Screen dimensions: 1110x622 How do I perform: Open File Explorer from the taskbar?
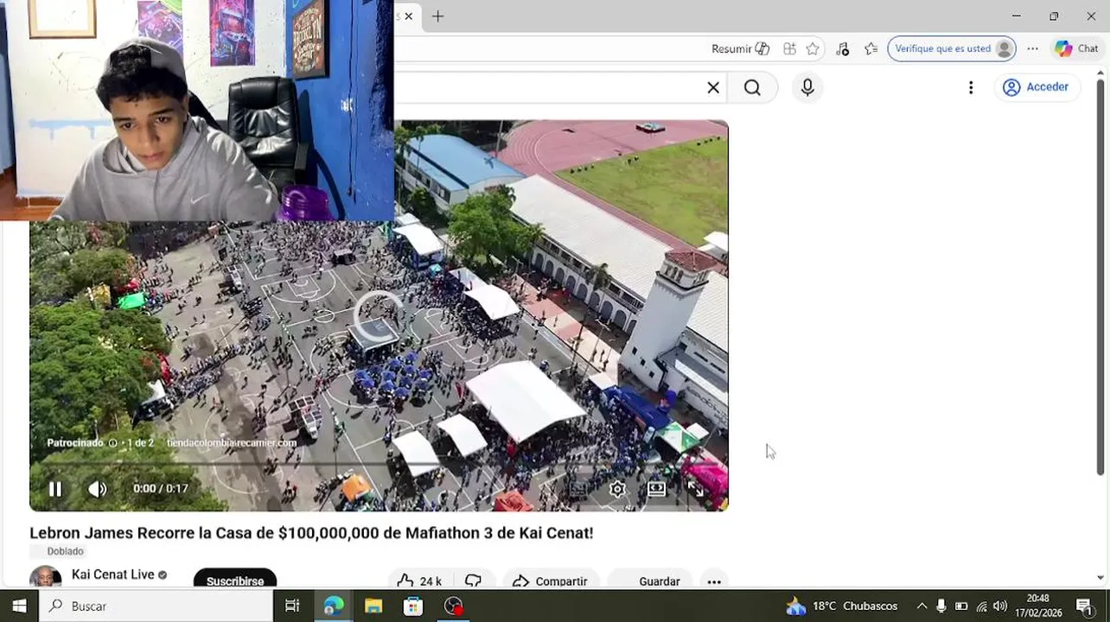pyautogui.click(x=373, y=606)
